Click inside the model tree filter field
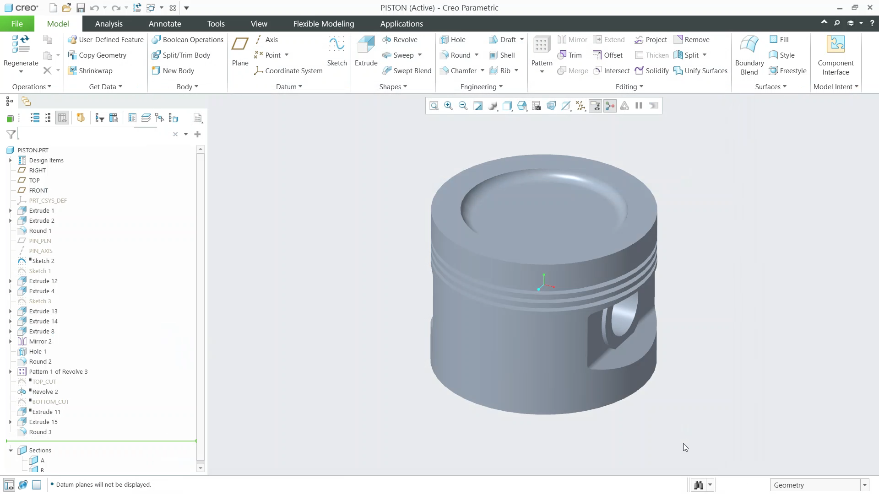This screenshot has width=879, height=494. [x=92, y=134]
